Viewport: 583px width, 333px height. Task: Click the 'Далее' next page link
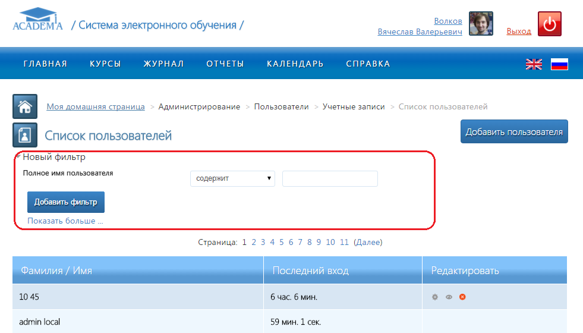pyautogui.click(x=368, y=242)
